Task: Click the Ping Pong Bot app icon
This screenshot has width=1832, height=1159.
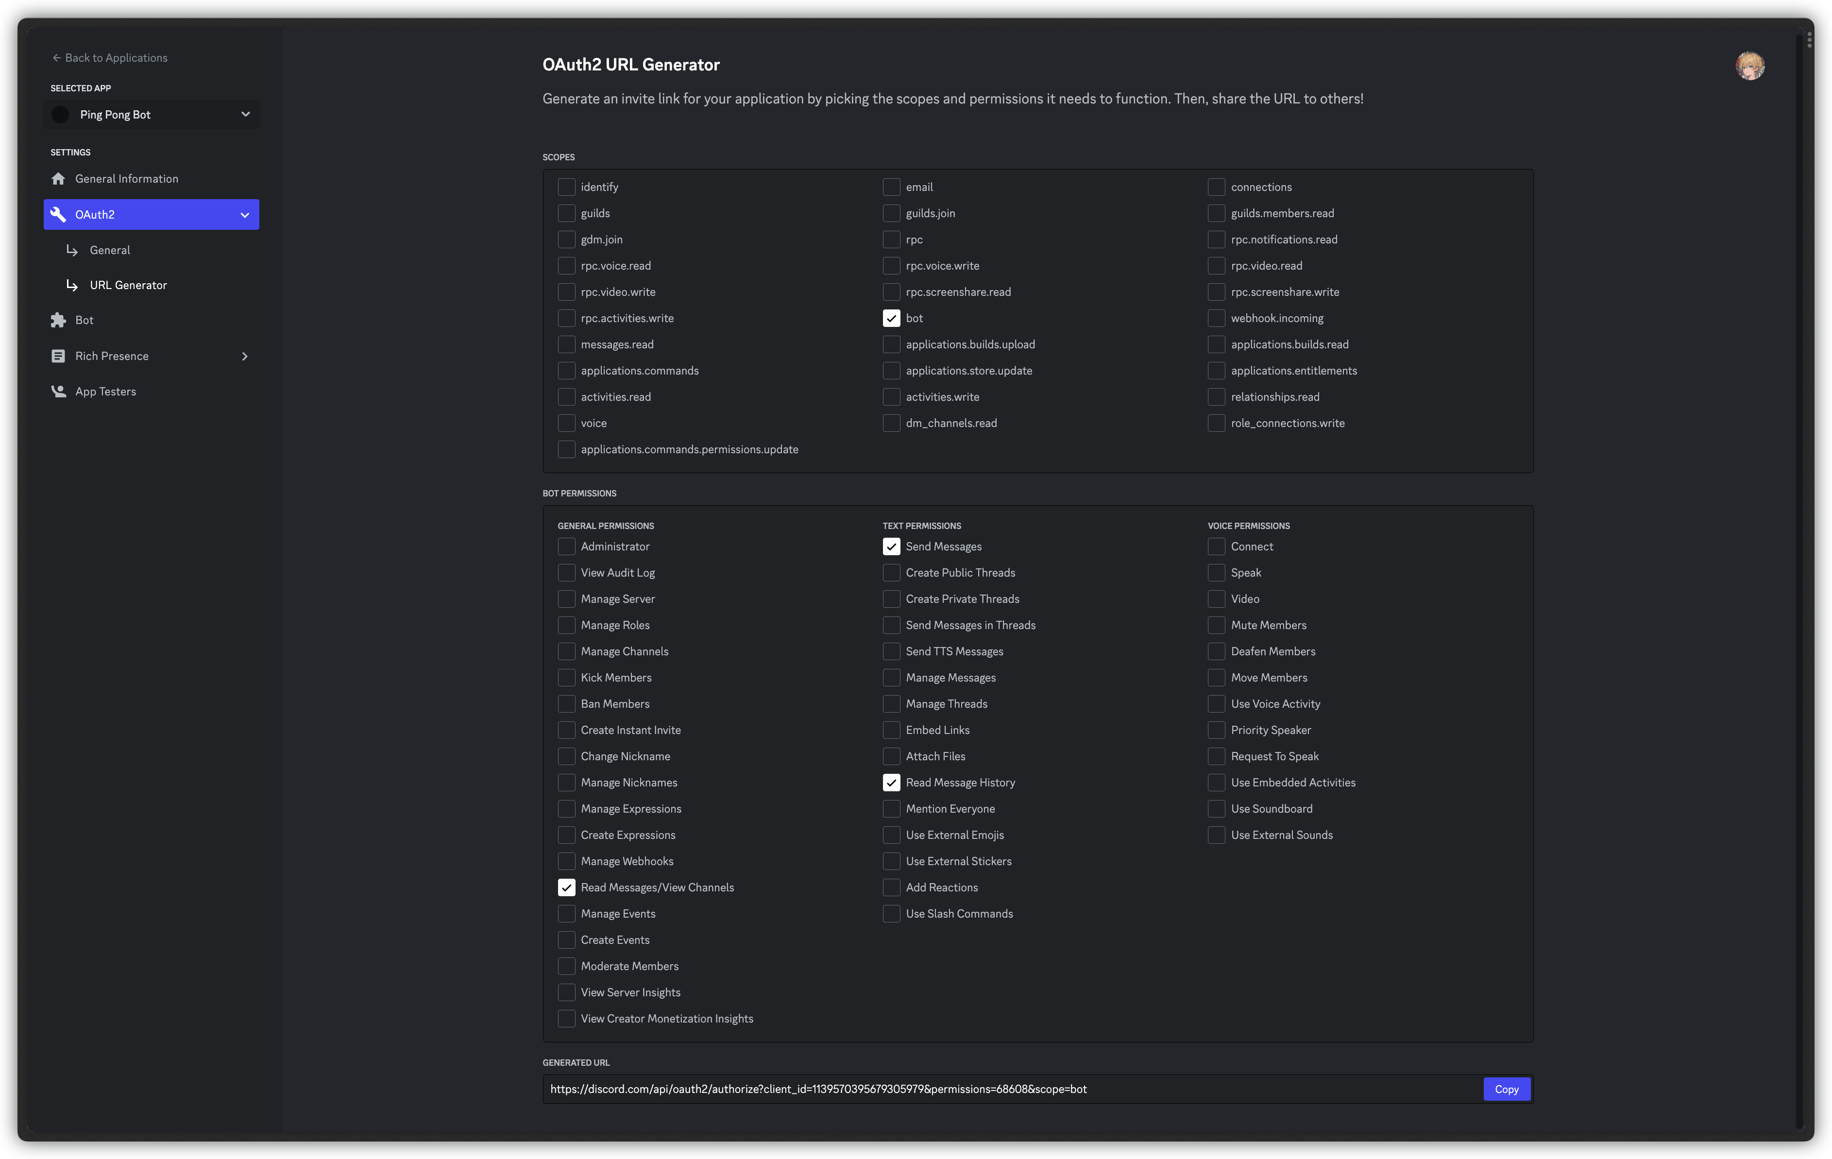Action: pyautogui.click(x=60, y=115)
